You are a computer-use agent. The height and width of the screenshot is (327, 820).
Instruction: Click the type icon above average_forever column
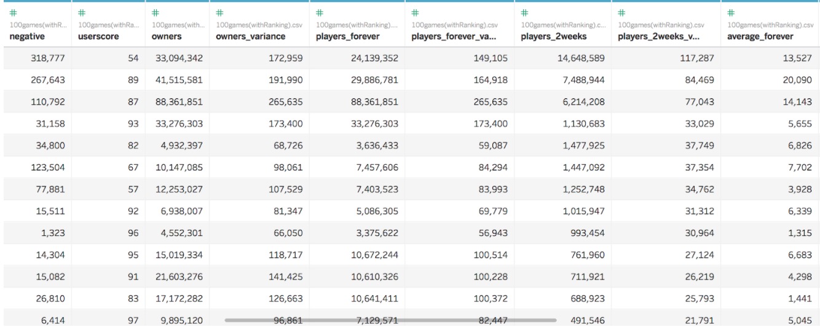[x=731, y=13]
